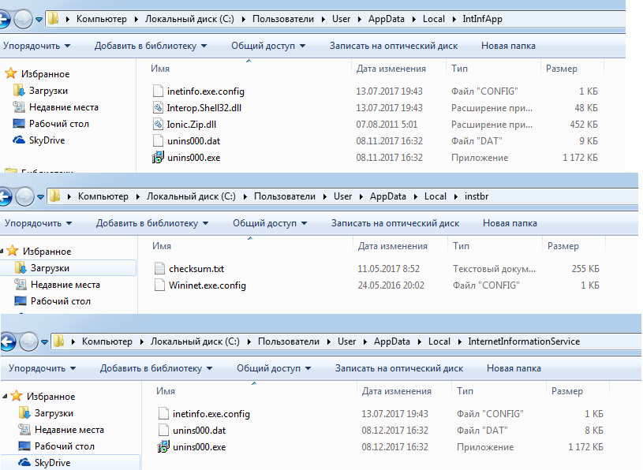Select unins000.exe icon in InternetInformationService window

tap(163, 446)
